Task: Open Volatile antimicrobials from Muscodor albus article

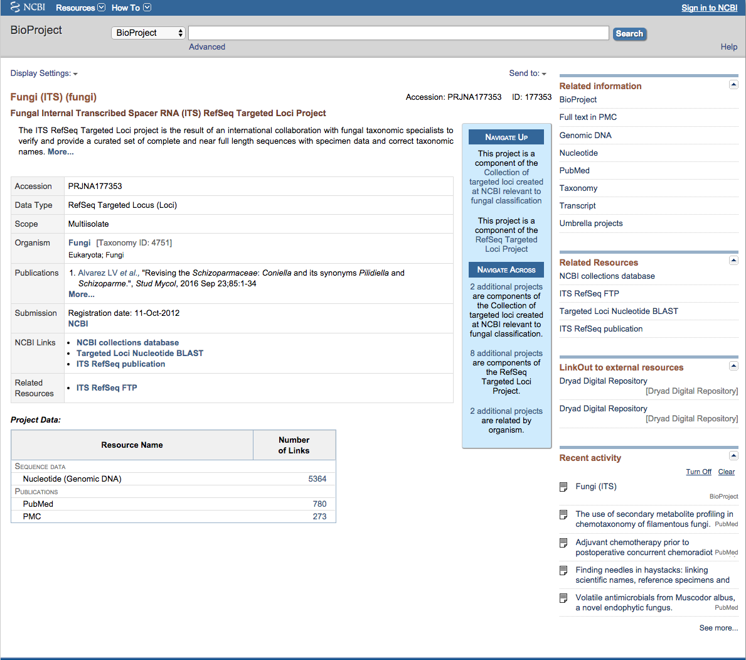Action: click(x=655, y=602)
